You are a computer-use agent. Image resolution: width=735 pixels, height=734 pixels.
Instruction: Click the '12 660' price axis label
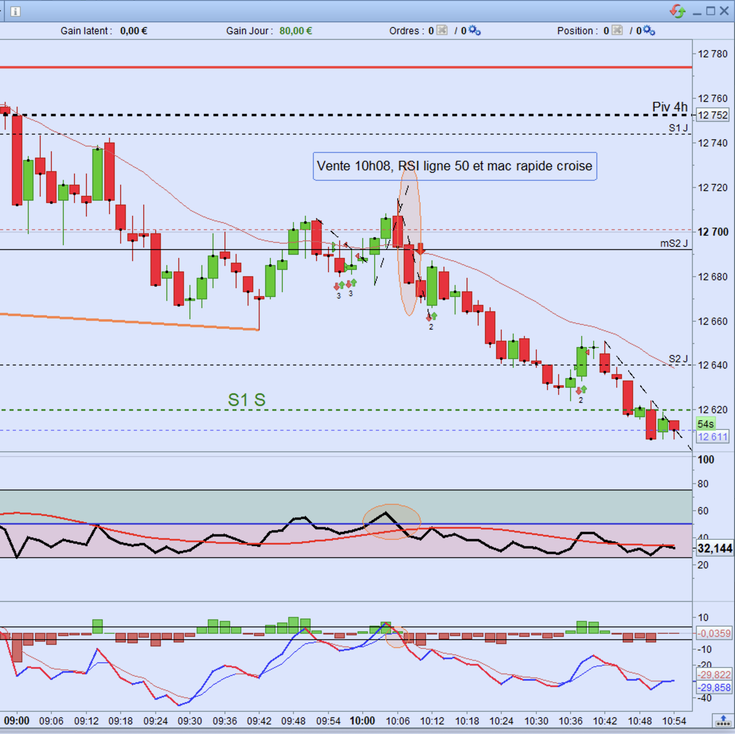[713, 321]
